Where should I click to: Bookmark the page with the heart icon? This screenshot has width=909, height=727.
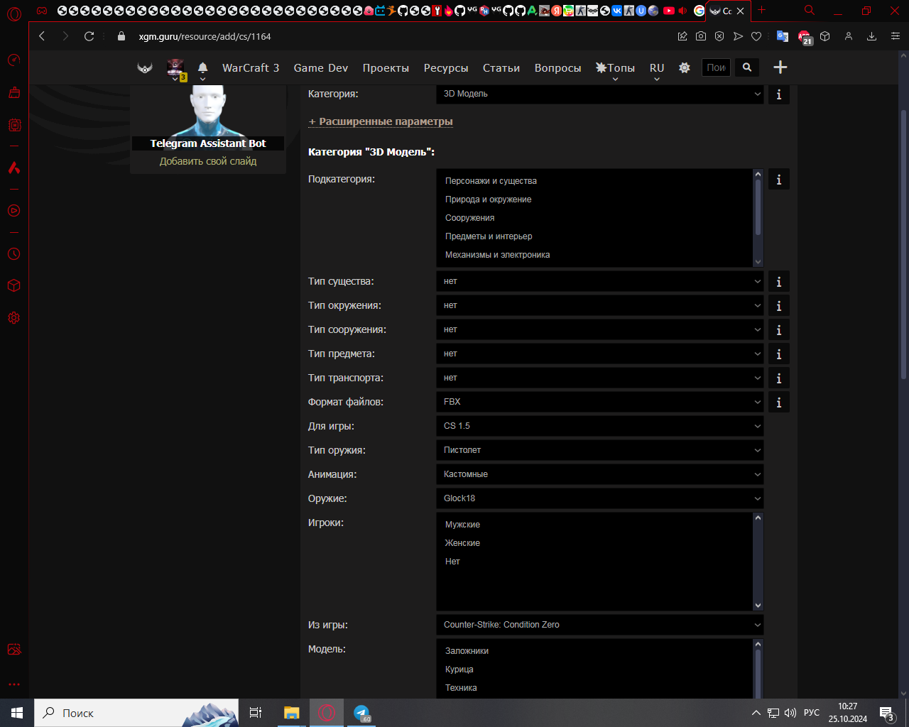point(756,36)
